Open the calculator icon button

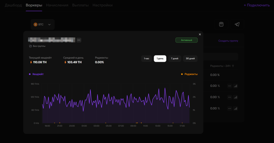click(x=221, y=24)
